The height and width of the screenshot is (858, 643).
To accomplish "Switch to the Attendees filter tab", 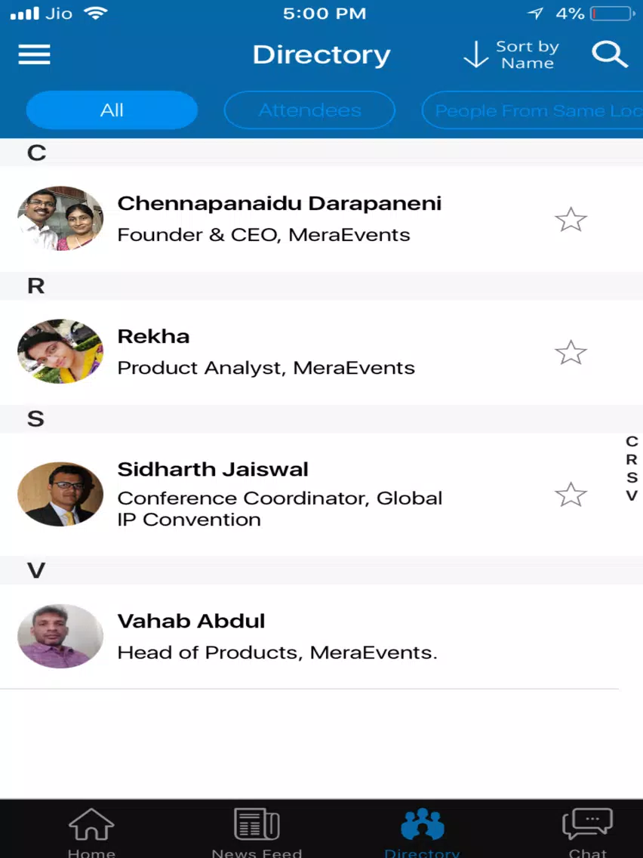I will point(309,110).
